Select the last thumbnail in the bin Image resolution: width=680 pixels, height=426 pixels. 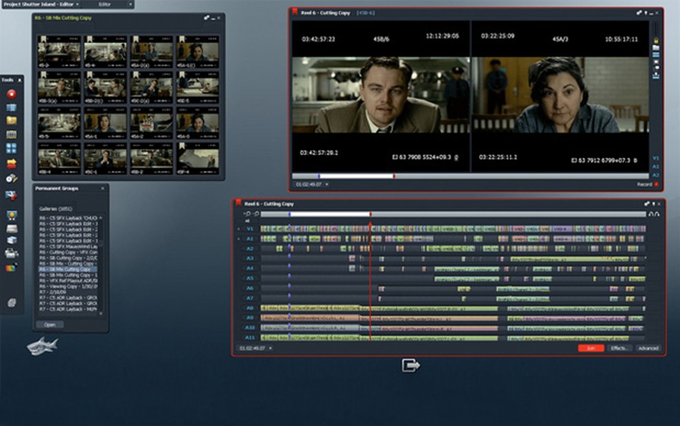coord(198,159)
